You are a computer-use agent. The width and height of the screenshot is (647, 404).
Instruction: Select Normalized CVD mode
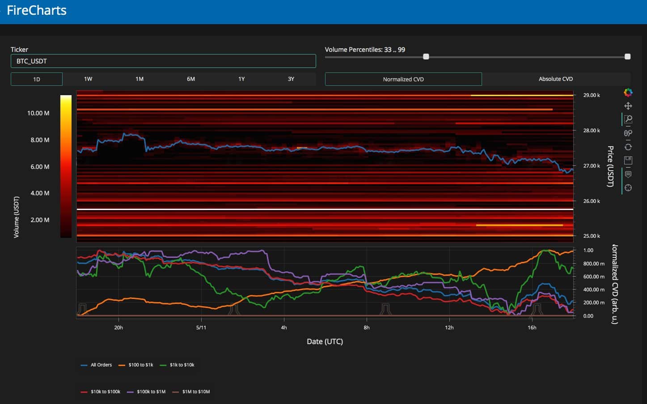coord(403,79)
